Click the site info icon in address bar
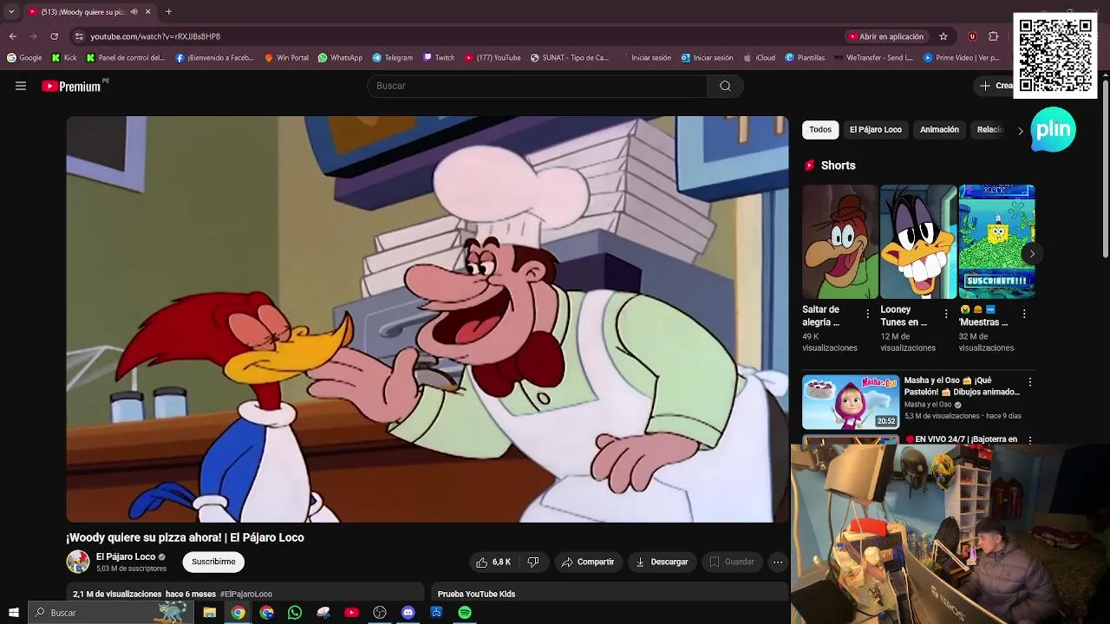Viewport: 1110px width, 624px height. click(x=79, y=36)
